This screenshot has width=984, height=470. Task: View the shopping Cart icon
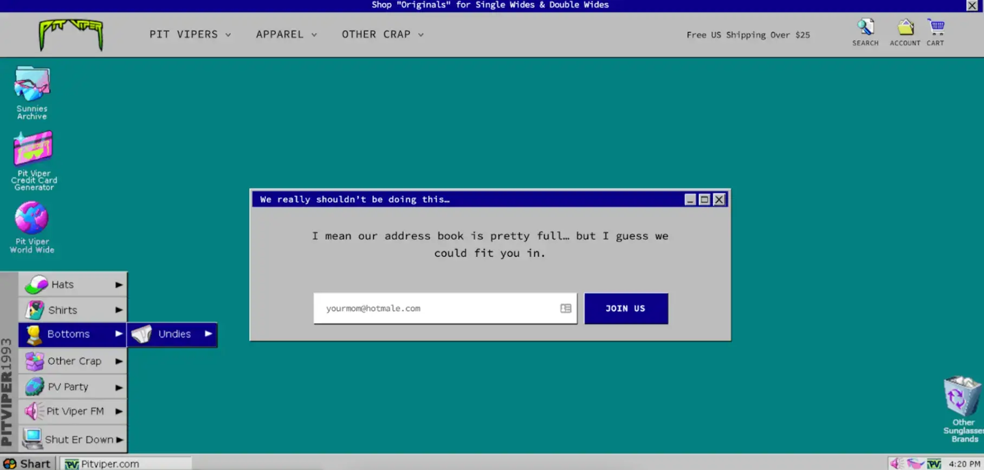936,28
